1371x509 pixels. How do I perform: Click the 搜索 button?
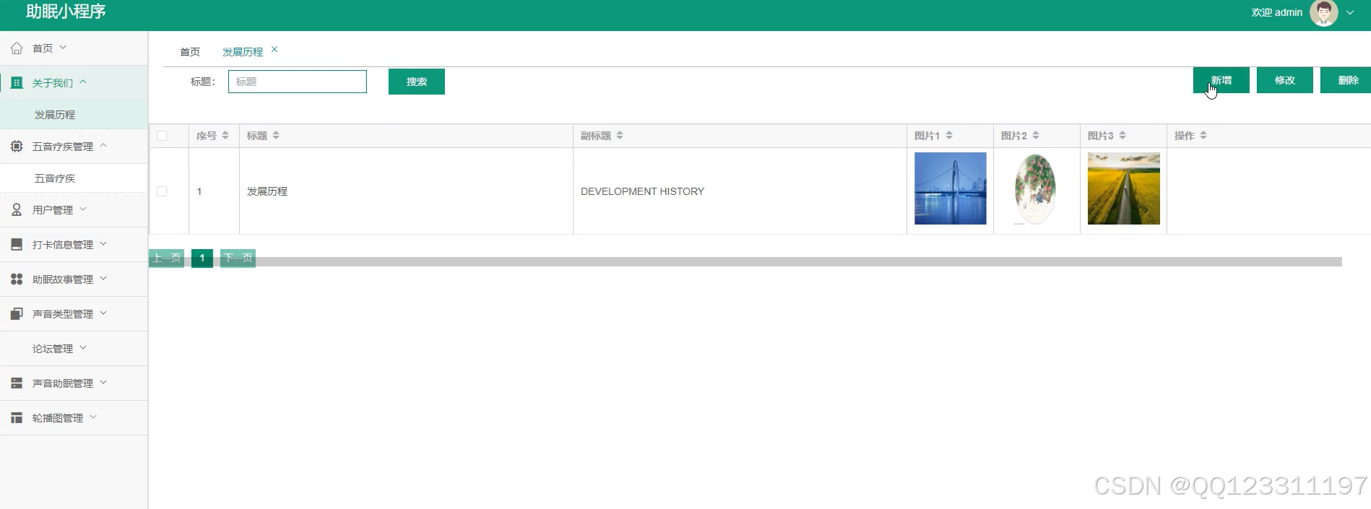click(417, 82)
